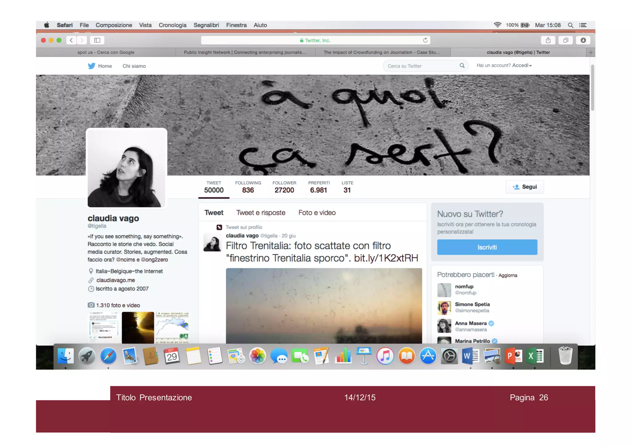Click the Twitter bird Home icon
Image resolution: width=632 pixels, height=446 pixels.
click(x=91, y=66)
